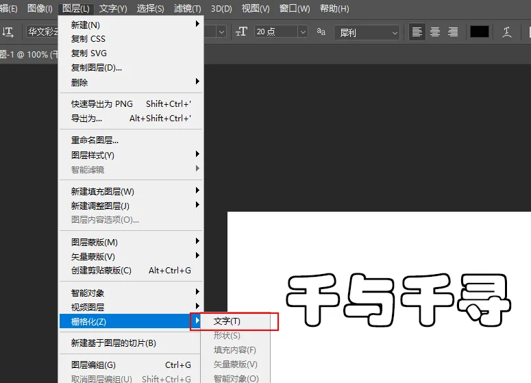Open the 文字(Y) menu
Screen dimensions: 531x383
[113, 8]
